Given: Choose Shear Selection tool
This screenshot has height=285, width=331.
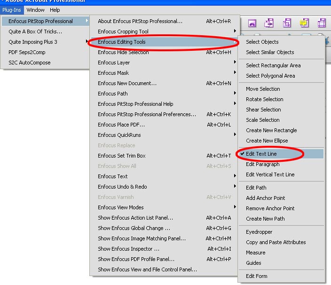Looking at the screenshot, I should 281,110.
